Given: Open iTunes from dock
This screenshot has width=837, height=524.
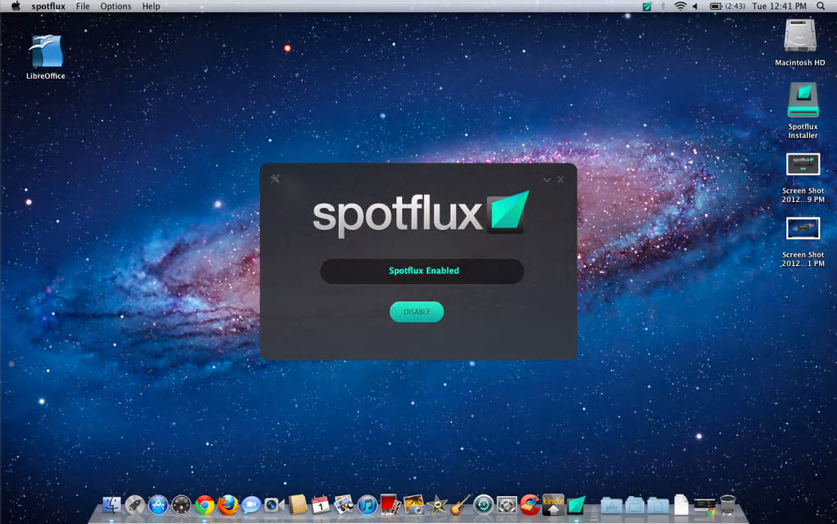Looking at the screenshot, I should [x=368, y=505].
